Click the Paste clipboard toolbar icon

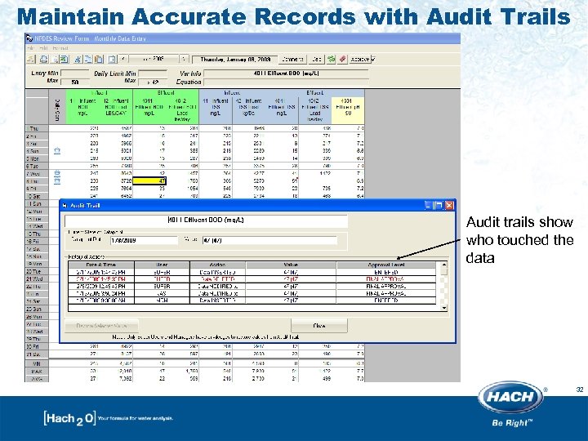click(99, 59)
